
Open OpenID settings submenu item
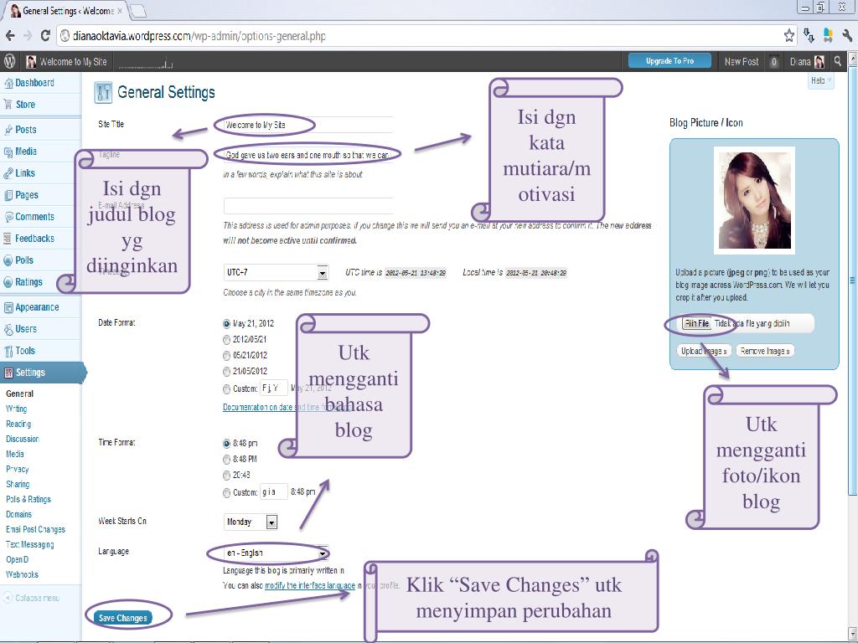18,560
